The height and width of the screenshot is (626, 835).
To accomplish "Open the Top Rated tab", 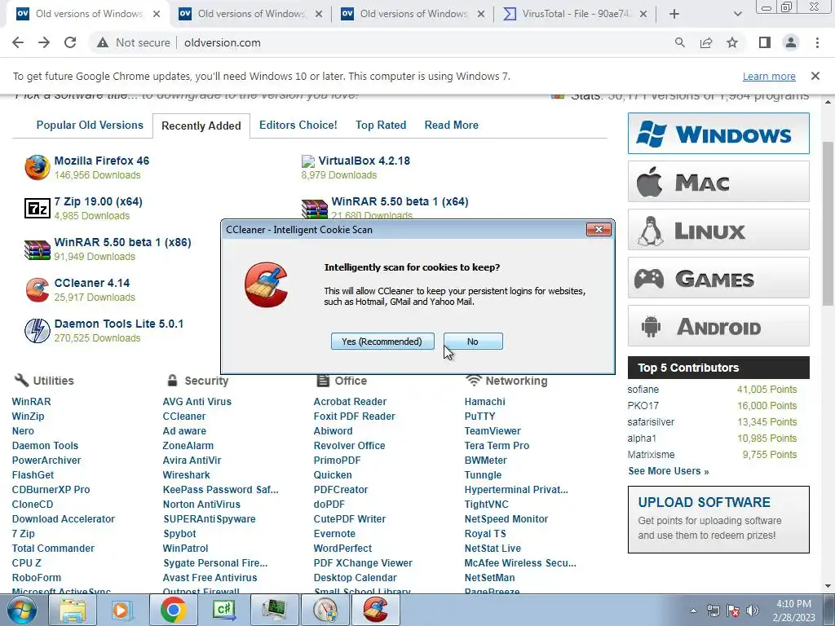I will click(x=381, y=125).
